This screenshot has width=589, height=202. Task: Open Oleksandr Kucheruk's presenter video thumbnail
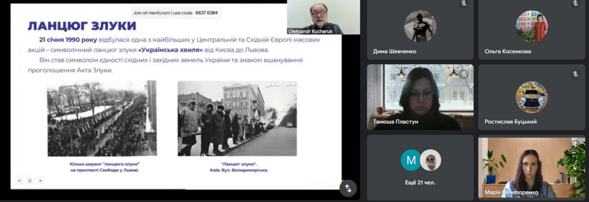pos(323,17)
